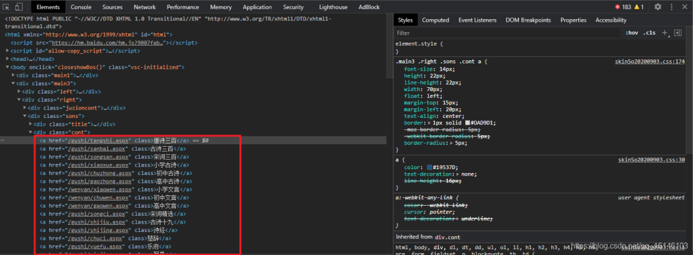Open the DevTools three-dot menu

tap(671, 7)
